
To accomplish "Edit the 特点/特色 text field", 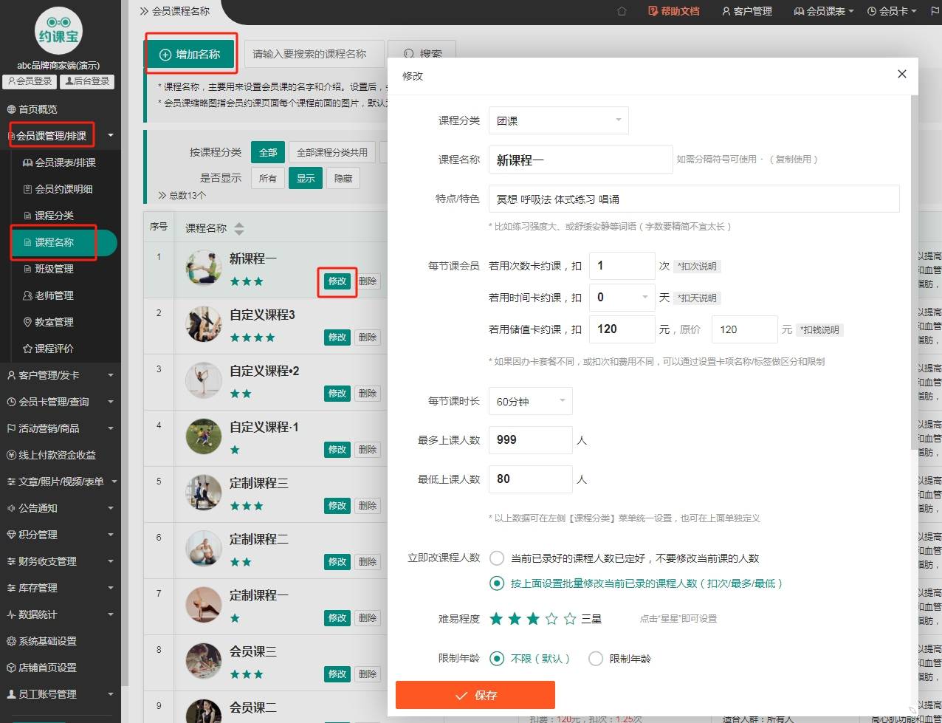I will coord(694,199).
